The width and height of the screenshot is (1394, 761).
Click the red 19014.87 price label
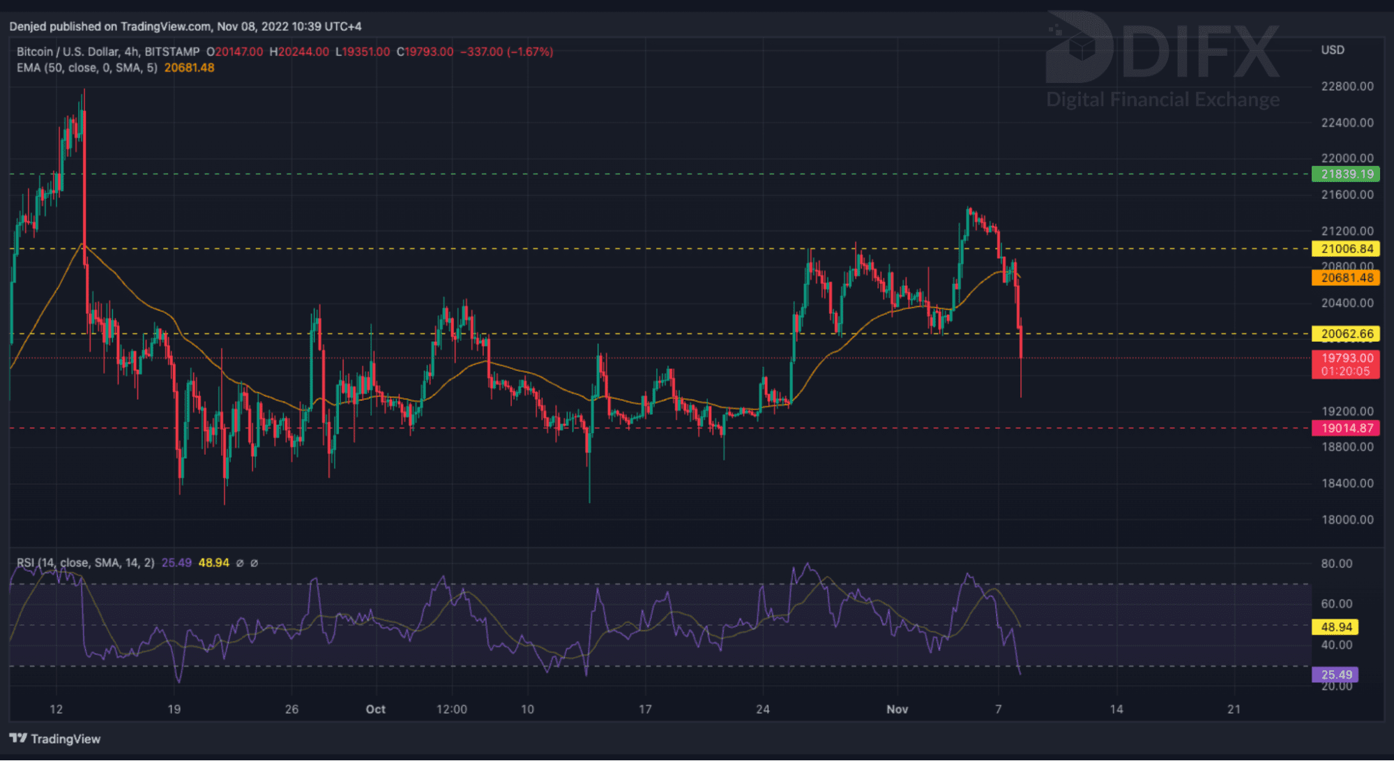1346,428
